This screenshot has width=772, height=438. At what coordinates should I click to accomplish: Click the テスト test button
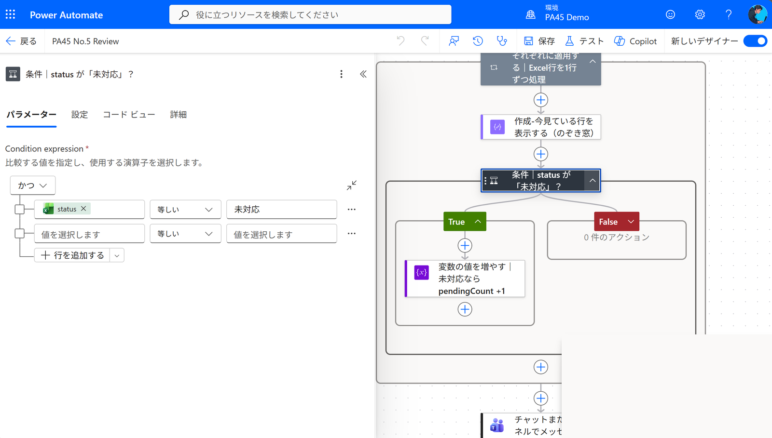(584, 41)
